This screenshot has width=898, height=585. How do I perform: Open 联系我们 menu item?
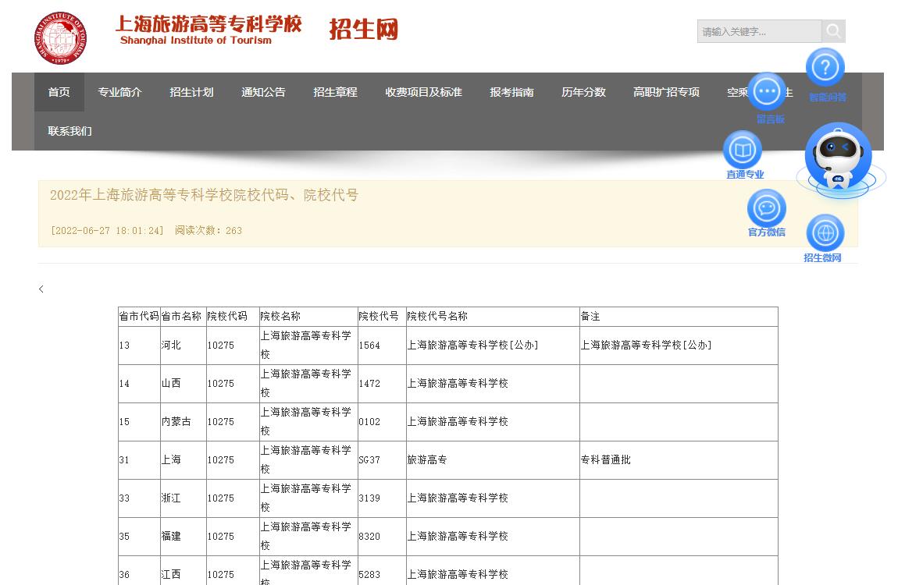[x=69, y=131]
